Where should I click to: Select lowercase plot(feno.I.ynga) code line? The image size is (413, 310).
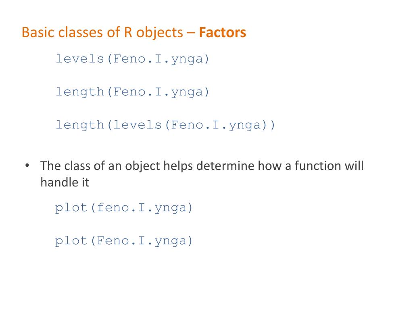click(x=124, y=208)
